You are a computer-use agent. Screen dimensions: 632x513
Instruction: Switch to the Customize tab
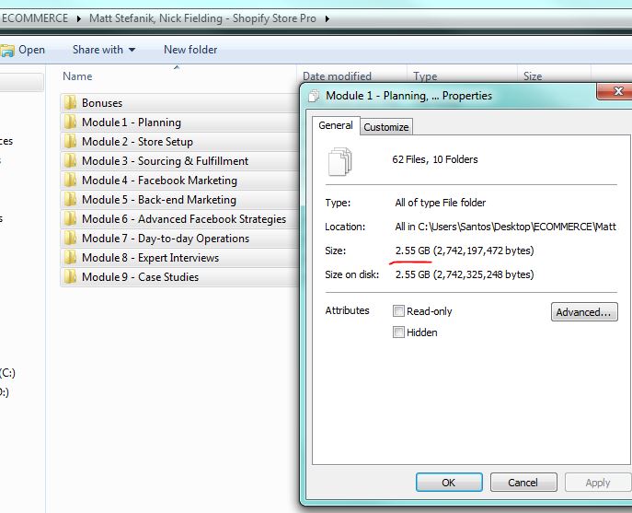(386, 127)
